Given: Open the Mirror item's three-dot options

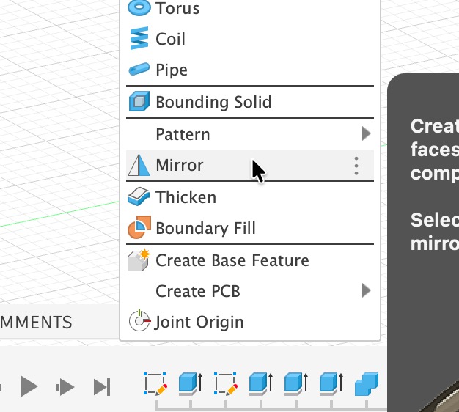Looking at the screenshot, I should pos(356,166).
